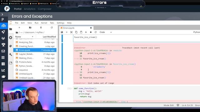
Task: Click the GitLab fox icon in left rail
Action: tap(3, 38)
